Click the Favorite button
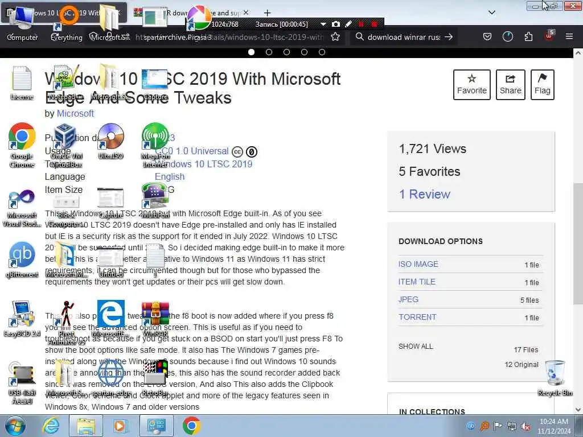Image resolution: width=583 pixels, height=437 pixels. click(472, 85)
